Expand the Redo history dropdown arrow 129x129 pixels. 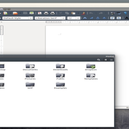[106, 13]
